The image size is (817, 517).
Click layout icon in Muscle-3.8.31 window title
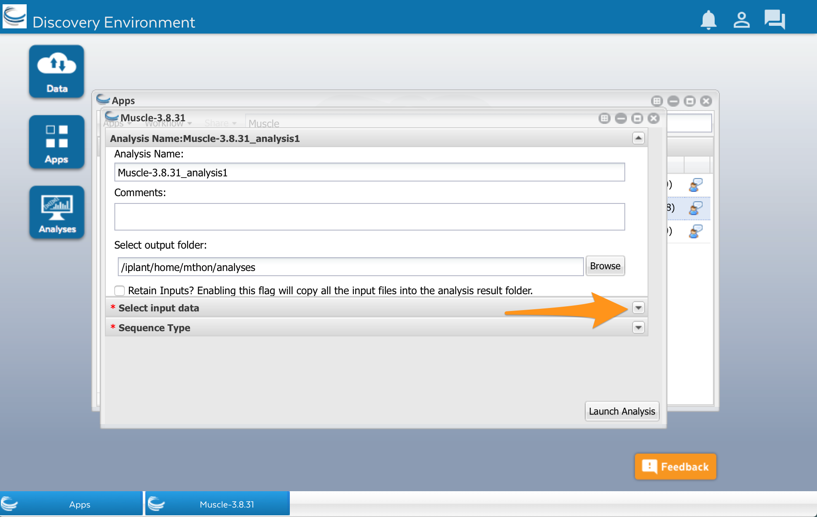click(x=605, y=118)
